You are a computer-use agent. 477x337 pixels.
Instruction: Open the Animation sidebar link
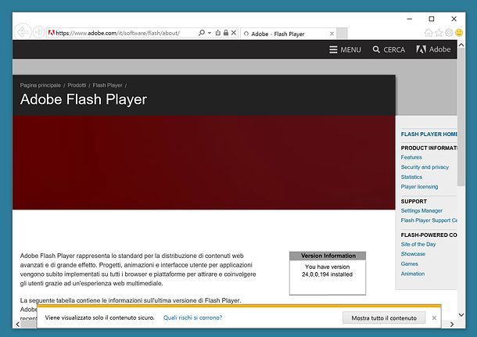pos(413,274)
